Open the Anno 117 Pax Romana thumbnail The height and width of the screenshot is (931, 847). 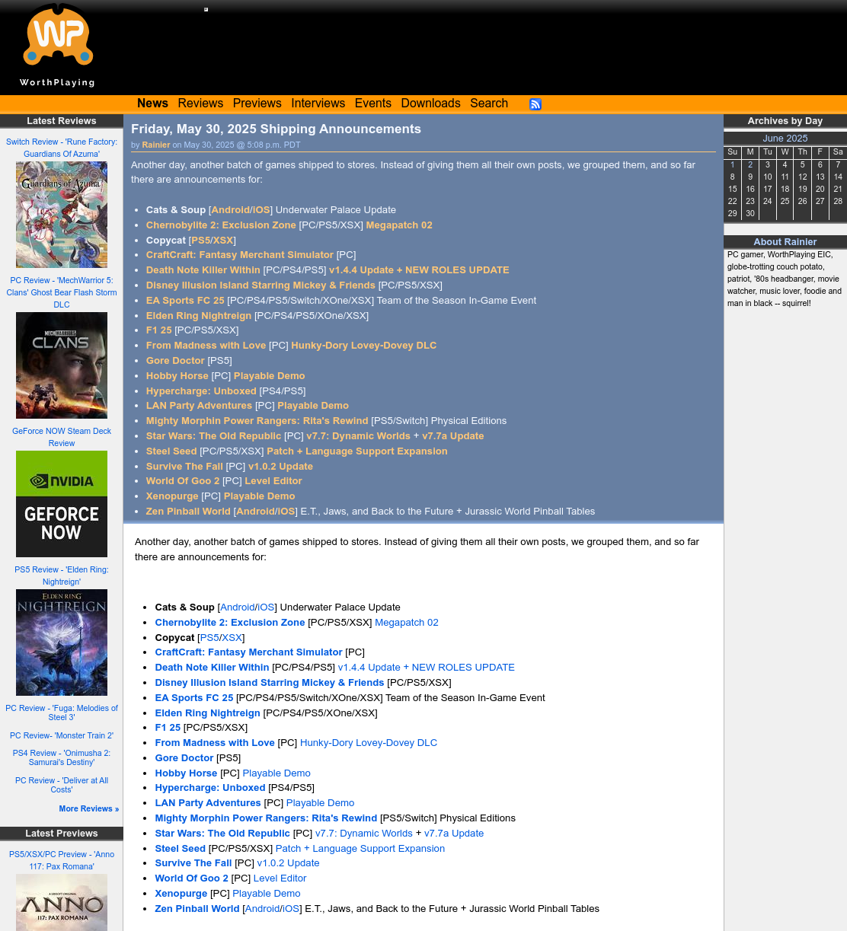pyautogui.click(x=62, y=902)
